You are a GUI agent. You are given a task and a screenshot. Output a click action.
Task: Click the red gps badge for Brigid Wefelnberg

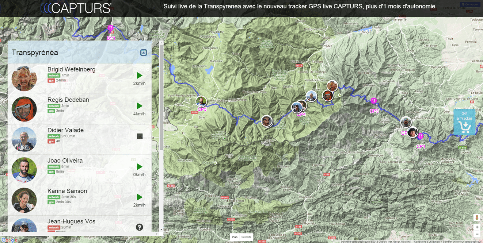click(51, 80)
